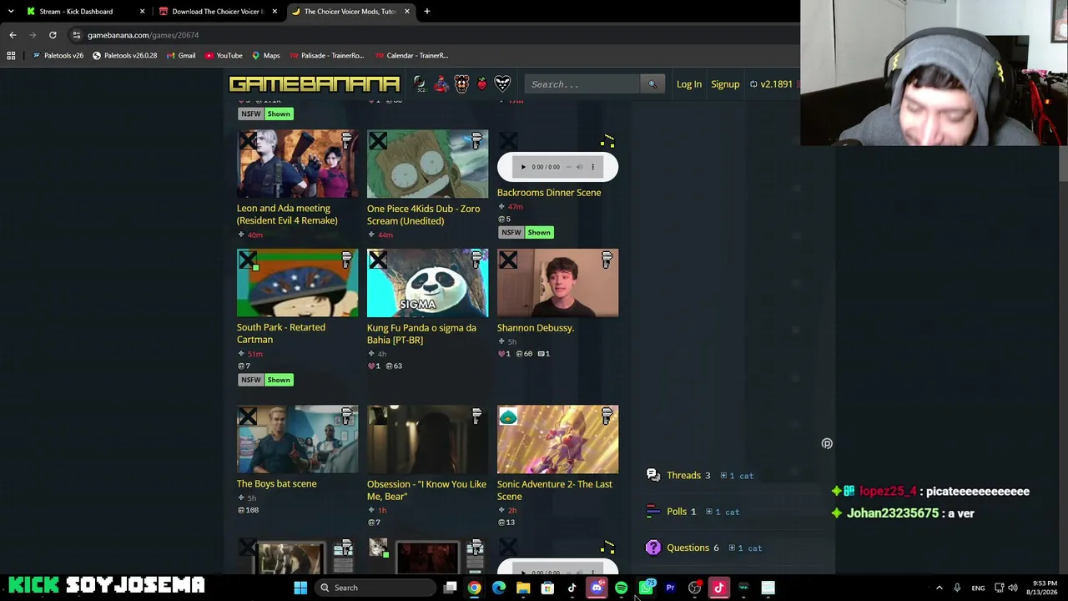Open Premiere Pro from the taskbar
The width and height of the screenshot is (1068, 601).
(670, 588)
